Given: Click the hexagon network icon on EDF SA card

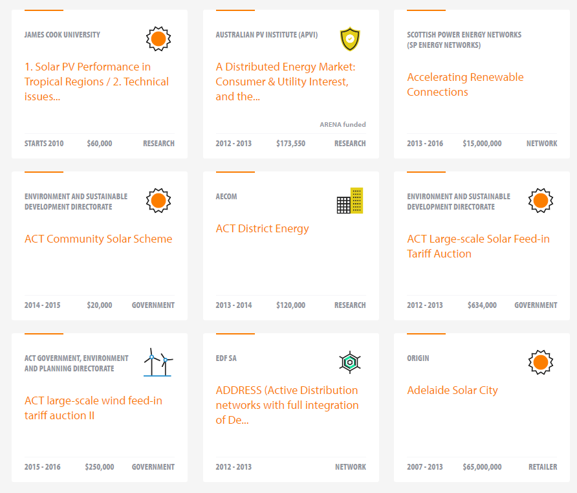Looking at the screenshot, I should point(349,362).
